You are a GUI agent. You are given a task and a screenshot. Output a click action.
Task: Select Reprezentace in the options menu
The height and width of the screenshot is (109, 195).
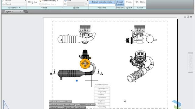click(x=102, y=89)
